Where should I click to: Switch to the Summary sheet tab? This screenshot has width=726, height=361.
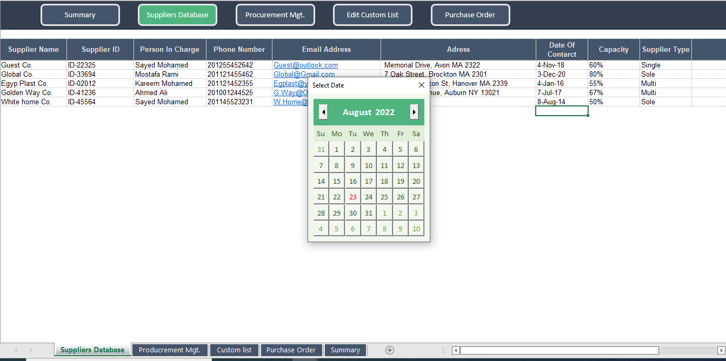345,350
